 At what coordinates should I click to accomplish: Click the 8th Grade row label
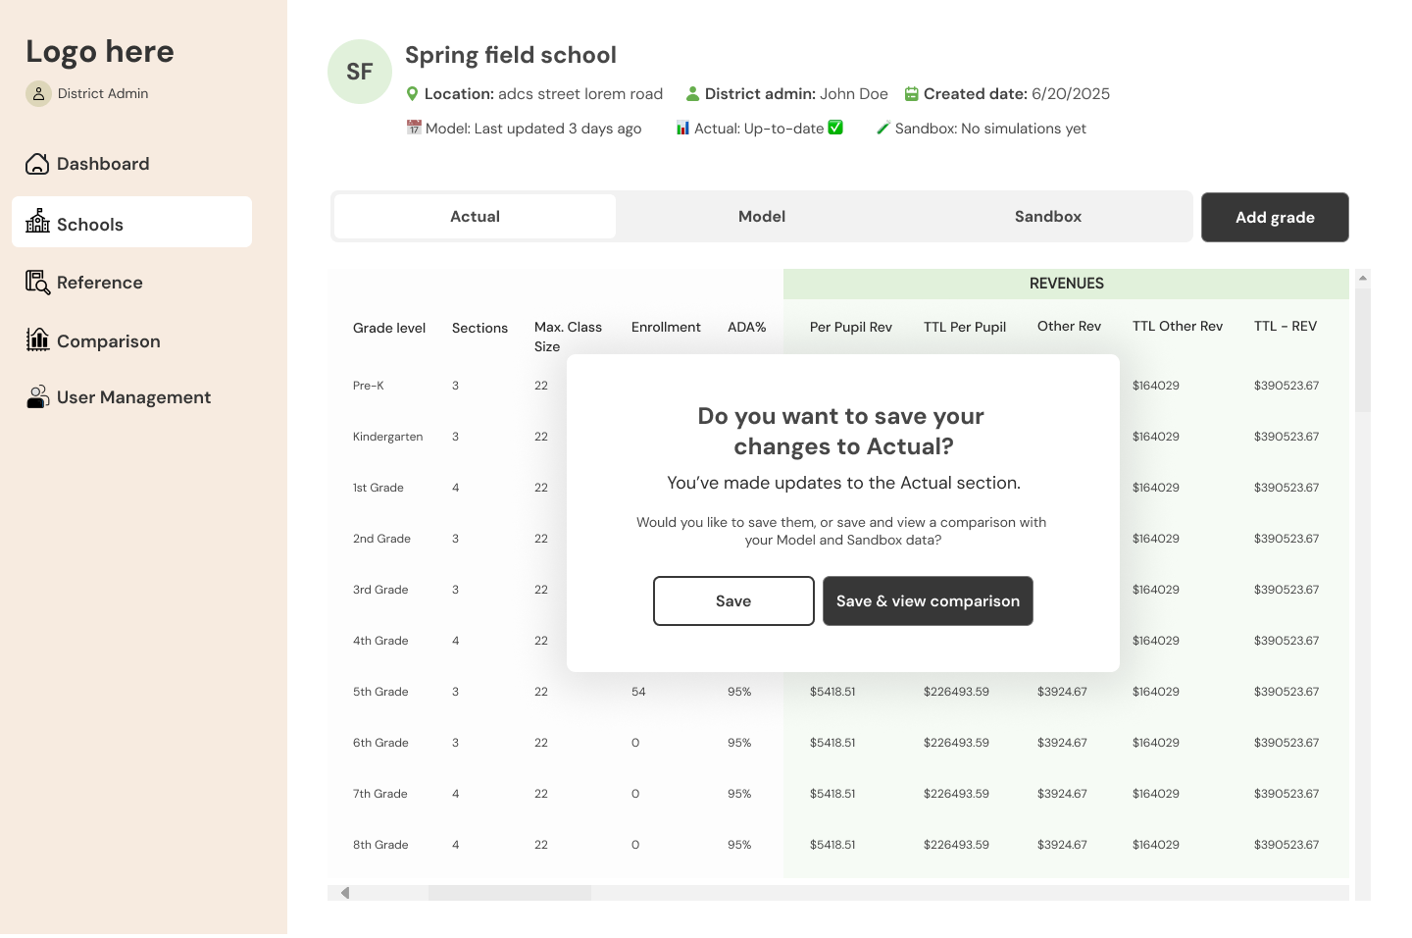coord(380,845)
